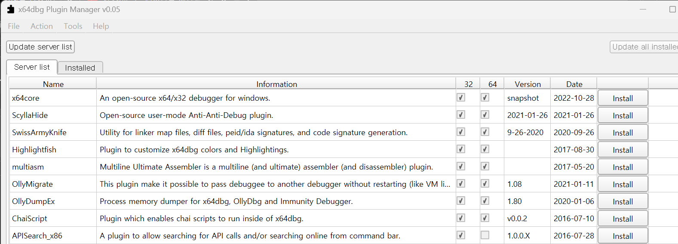Switch to the Server list tab

[32, 67]
